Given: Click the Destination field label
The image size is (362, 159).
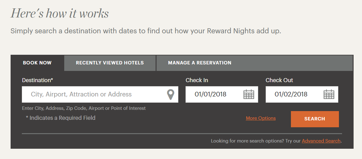Looking at the screenshot, I should pyautogui.click(x=37, y=80).
